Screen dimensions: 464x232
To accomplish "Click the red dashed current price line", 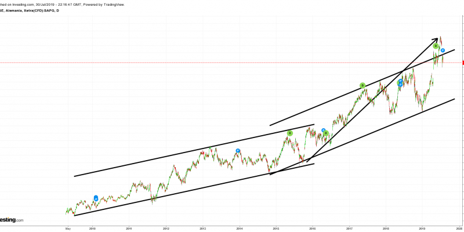I will coord(174,62).
